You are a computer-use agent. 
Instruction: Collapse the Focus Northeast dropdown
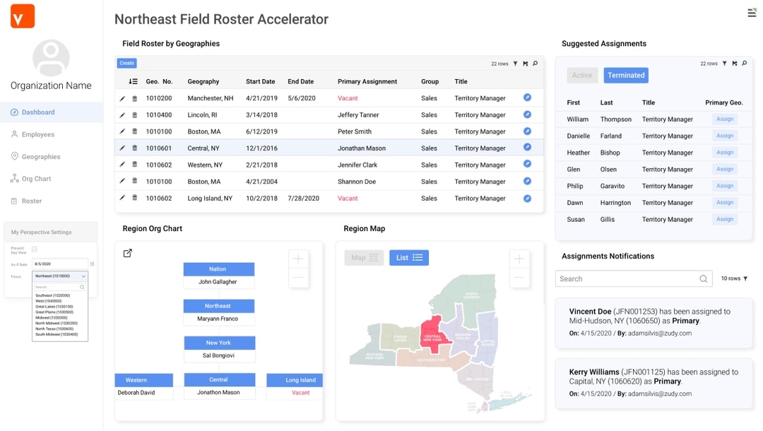pyautogui.click(x=83, y=276)
